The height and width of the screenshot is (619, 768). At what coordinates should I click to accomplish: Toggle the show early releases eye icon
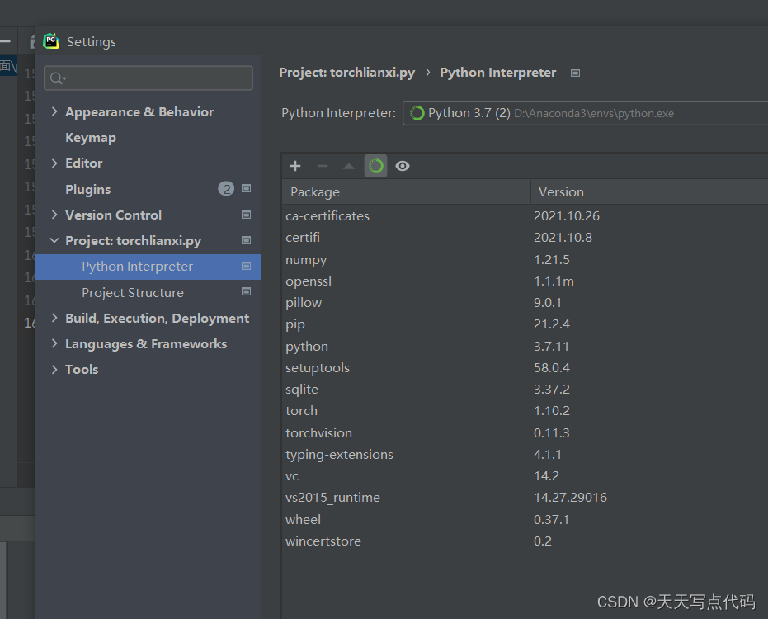pyautogui.click(x=403, y=166)
